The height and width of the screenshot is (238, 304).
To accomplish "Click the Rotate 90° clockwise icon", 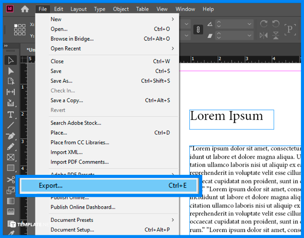I will 264,23.
